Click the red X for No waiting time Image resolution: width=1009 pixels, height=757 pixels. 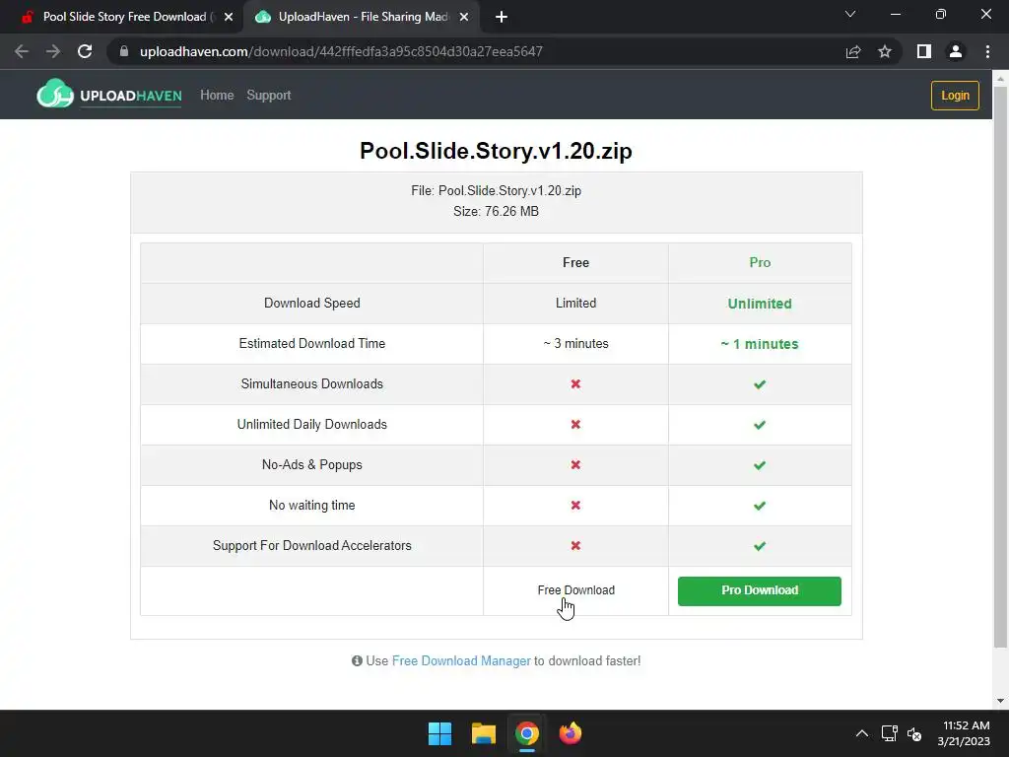[575, 506]
